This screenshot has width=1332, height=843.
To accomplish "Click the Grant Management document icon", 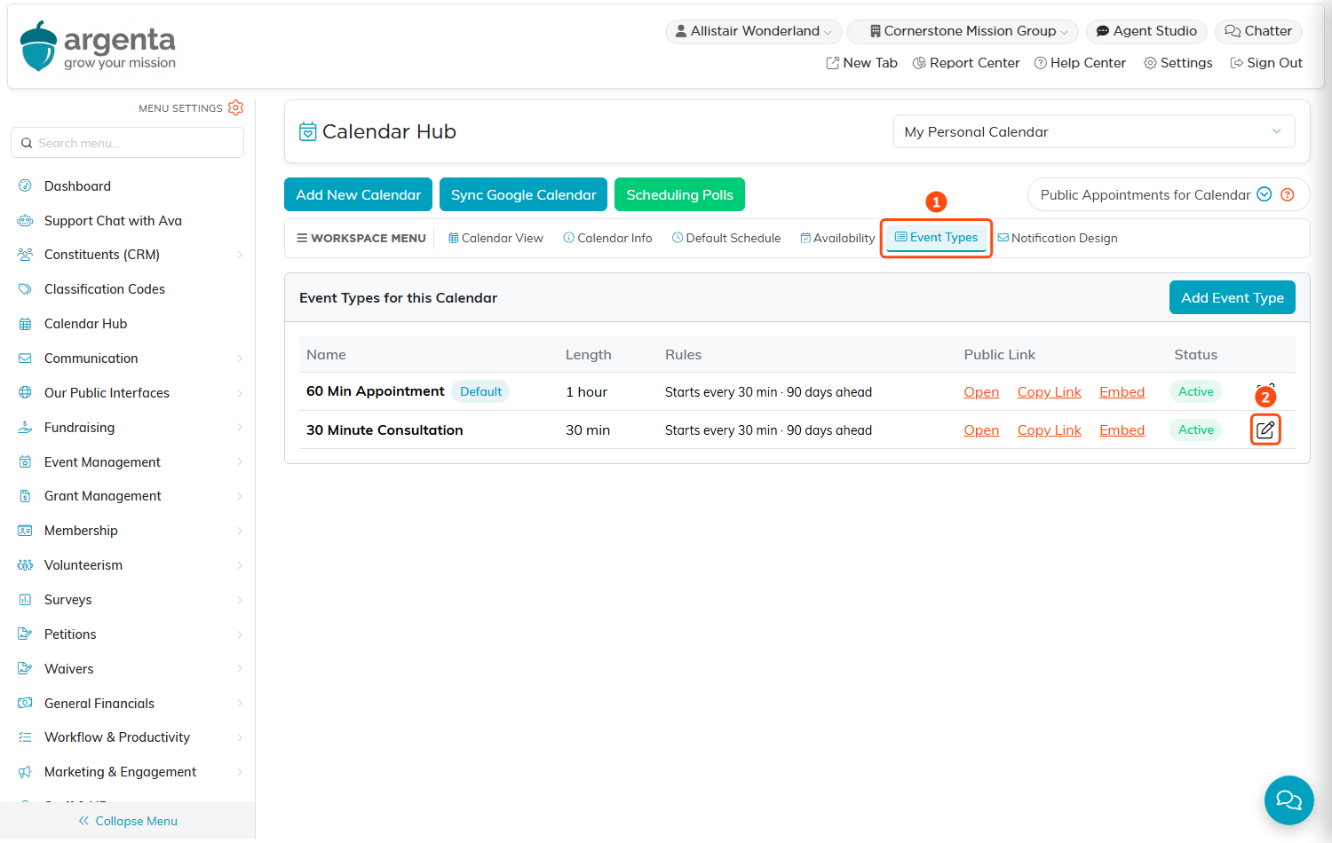I will tap(25, 496).
